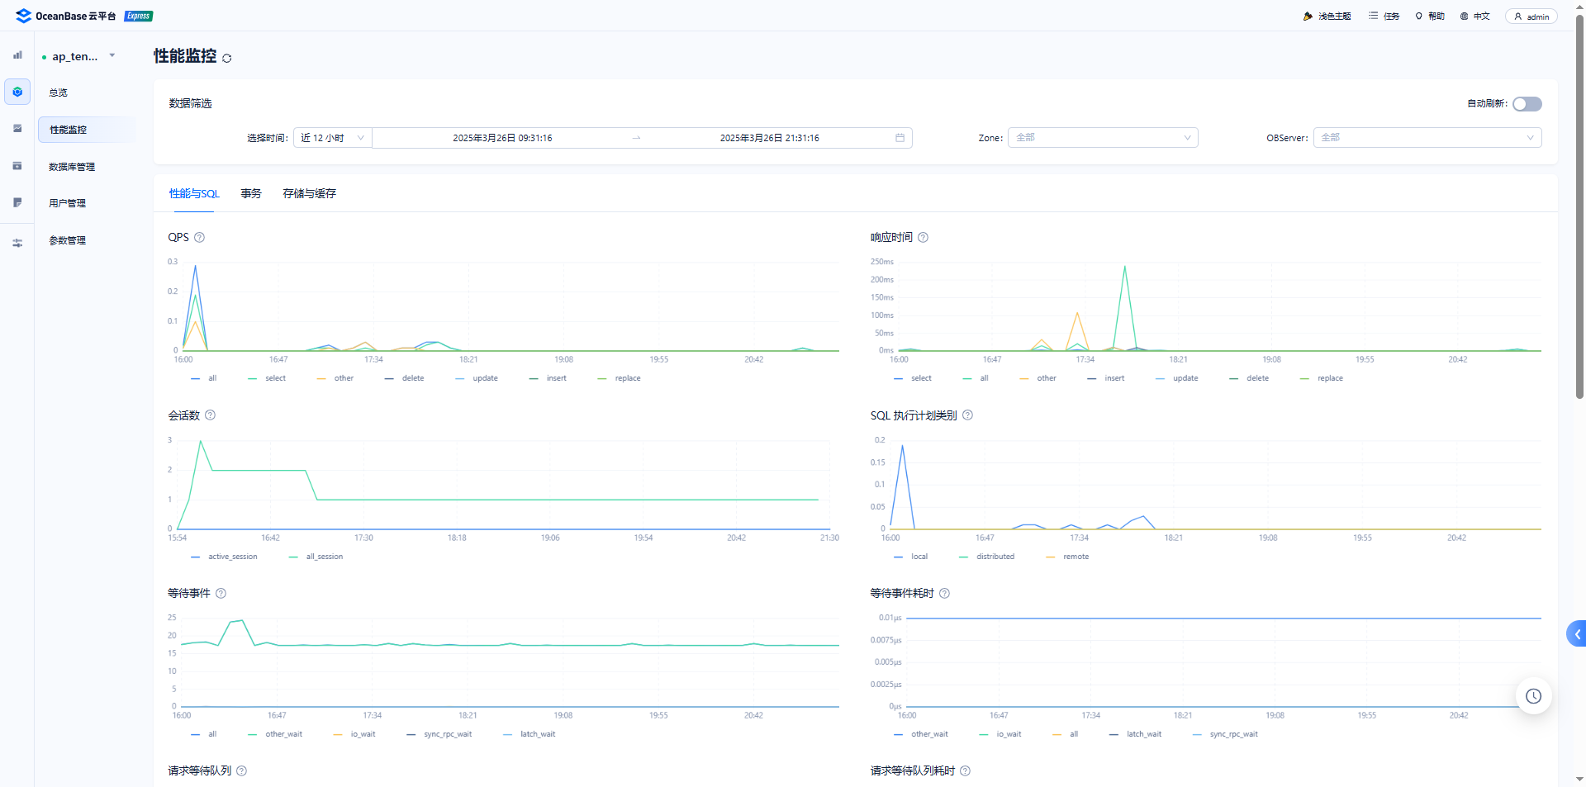The height and width of the screenshot is (787, 1586).
Task: Click the calendar icon in date range picker
Action: tap(900, 138)
